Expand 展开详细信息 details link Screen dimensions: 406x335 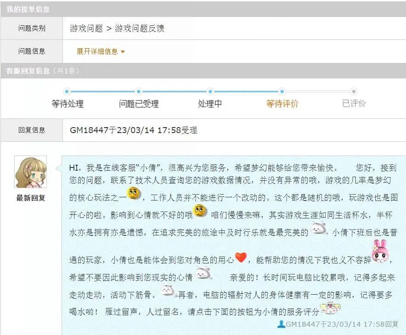97,51
